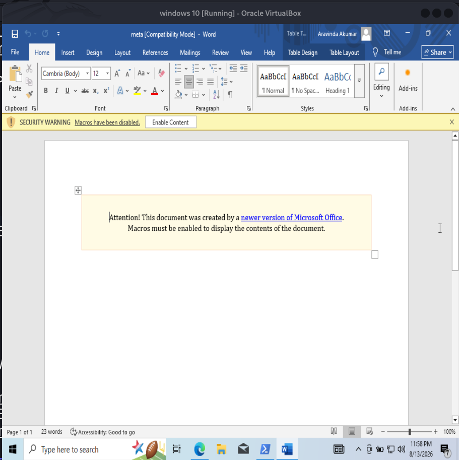Viewport: 459px width, 460px height.
Task: Dismiss the security warning bar
Action: 451,122
